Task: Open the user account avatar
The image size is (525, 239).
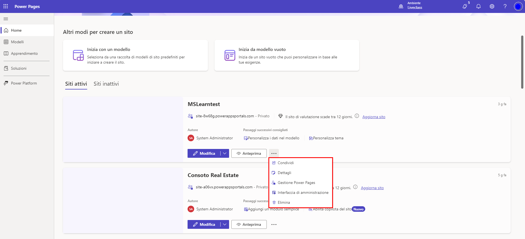Action: tap(518, 6)
